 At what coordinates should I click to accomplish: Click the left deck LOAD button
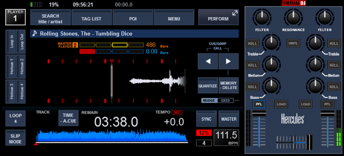point(281,104)
